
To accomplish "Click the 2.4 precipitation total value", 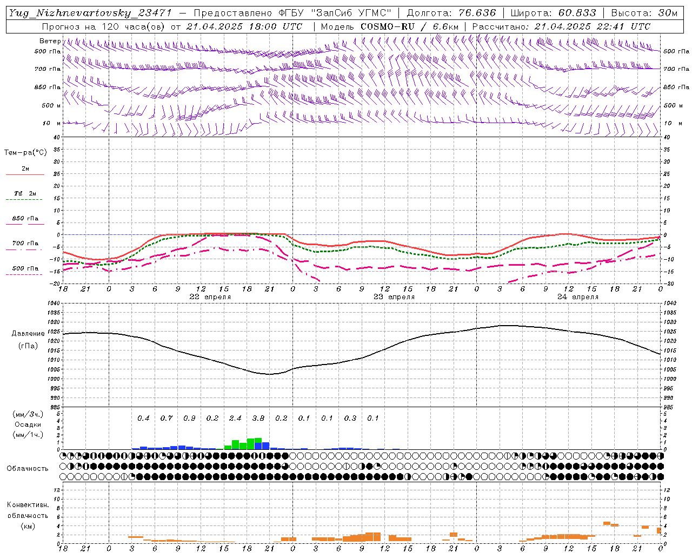I will coord(235,418).
